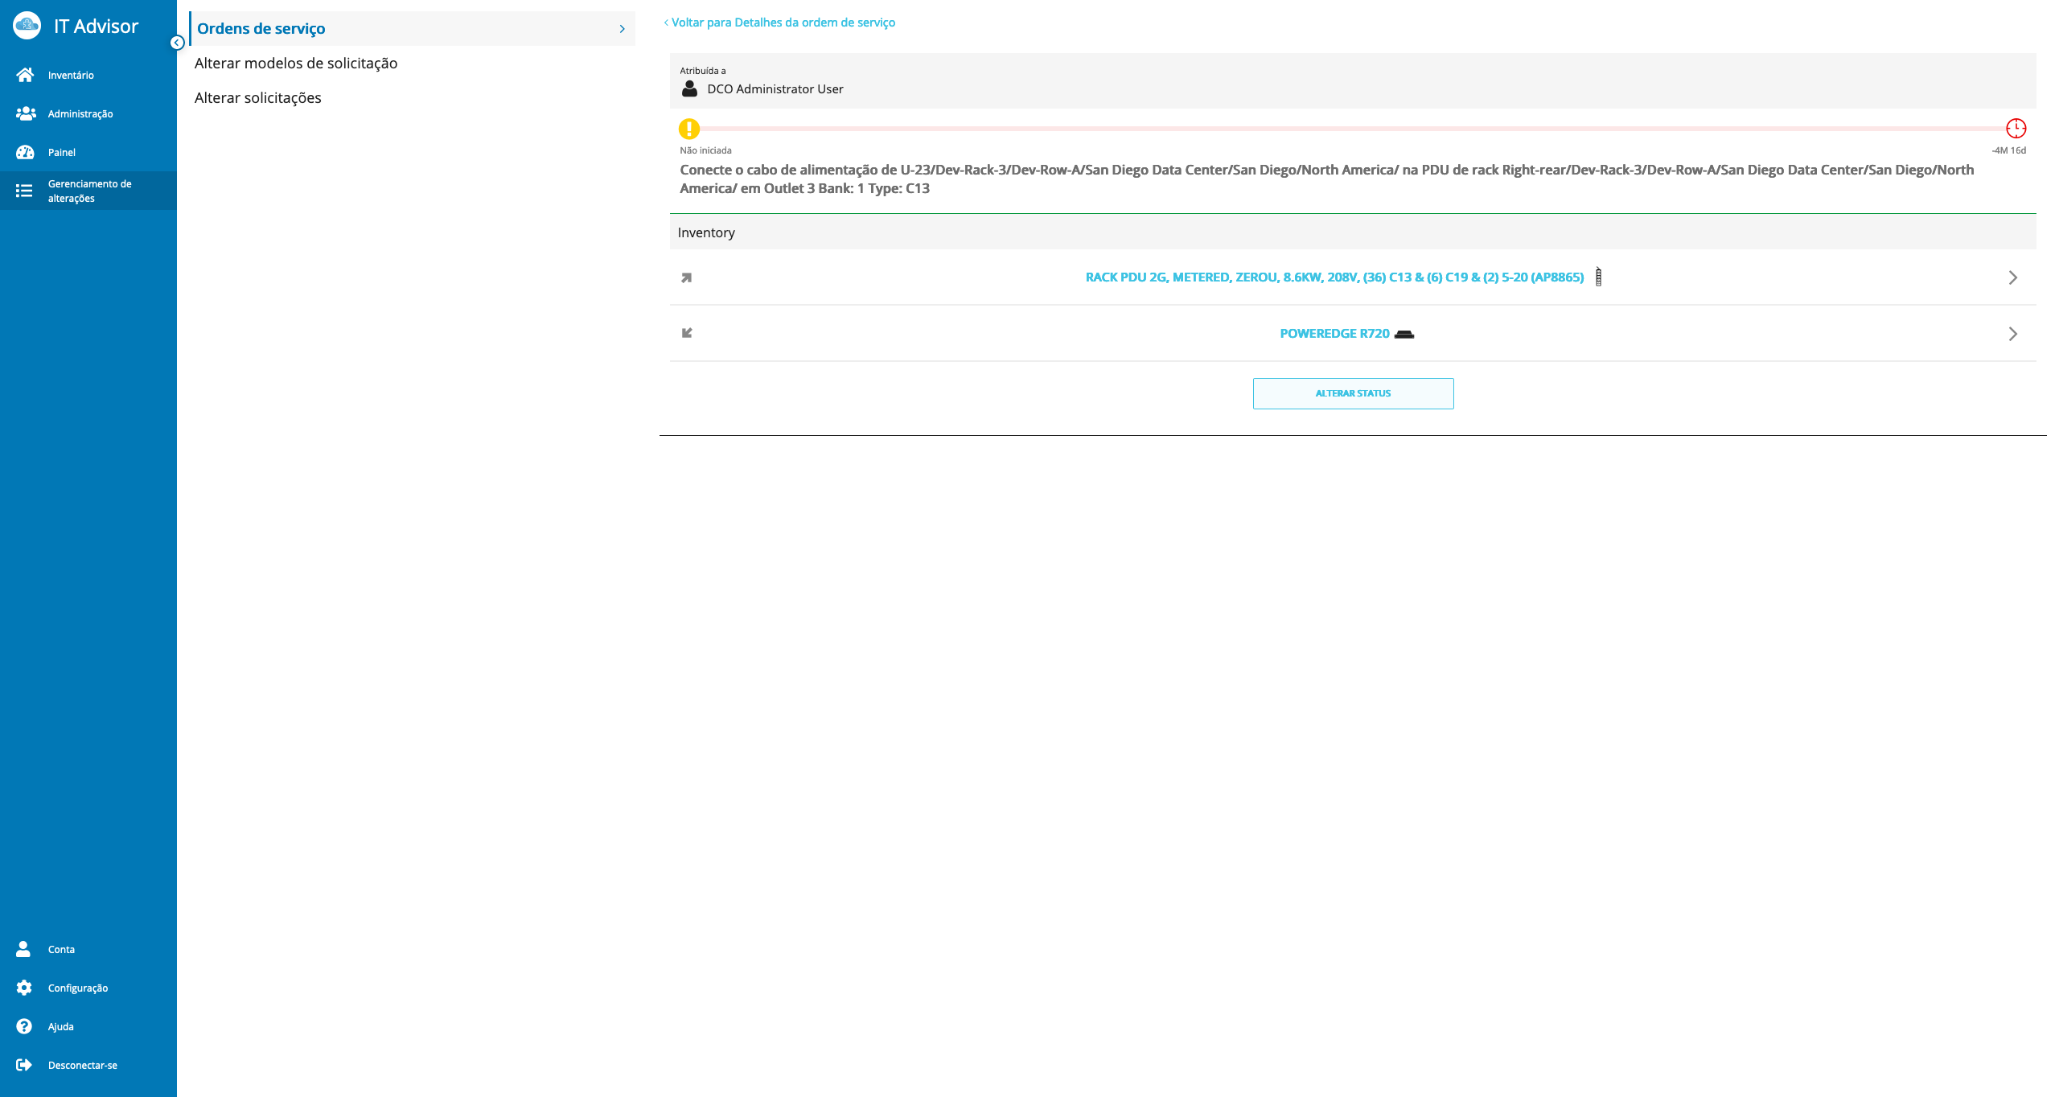Open the Administração users icon
The height and width of the screenshot is (1097, 2059).
[26, 113]
